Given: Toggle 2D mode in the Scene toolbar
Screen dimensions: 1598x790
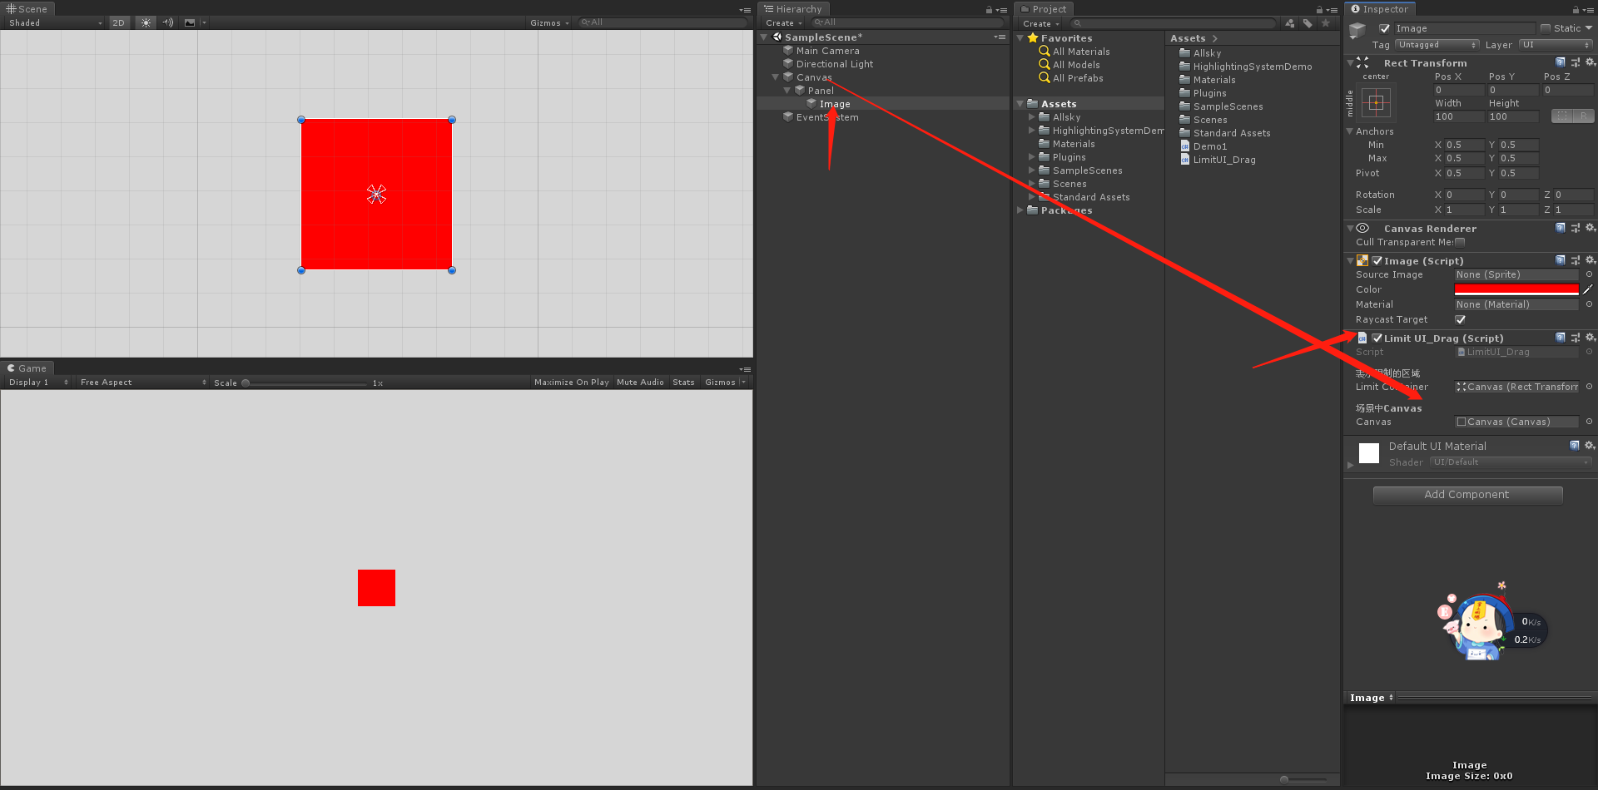Looking at the screenshot, I should [118, 22].
